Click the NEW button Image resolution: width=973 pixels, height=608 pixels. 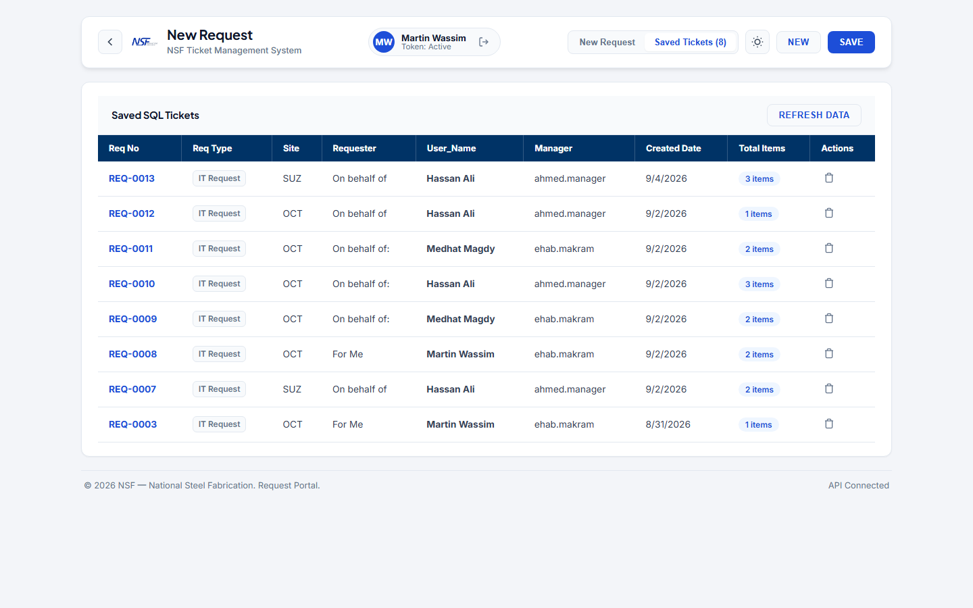tap(798, 42)
